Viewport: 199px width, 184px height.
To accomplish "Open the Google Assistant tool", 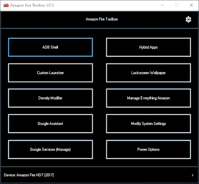I will 50,124.
